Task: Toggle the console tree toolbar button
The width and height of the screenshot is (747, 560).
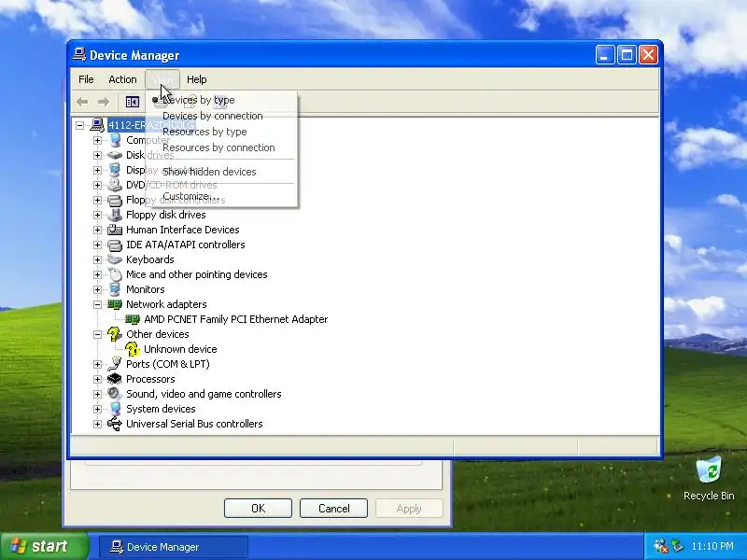Action: pyautogui.click(x=132, y=102)
